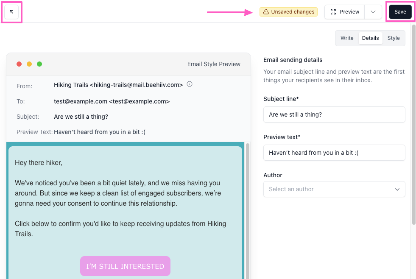The height and width of the screenshot is (279, 416).
Task: Click the Preview button
Action: 345,12
